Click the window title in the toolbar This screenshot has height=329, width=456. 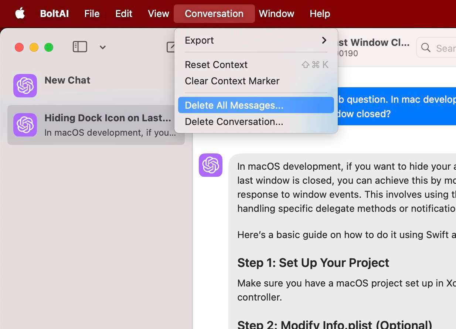(373, 43)
